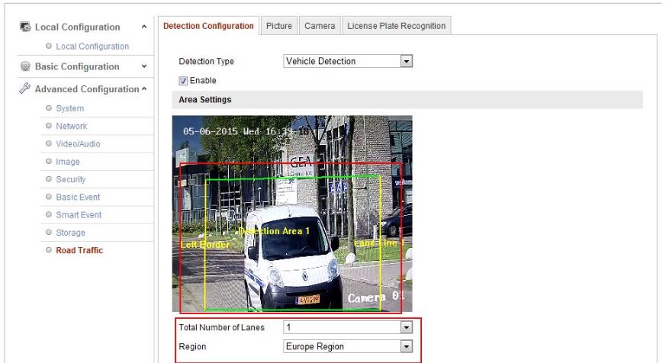Image resolution: width=666 pixels, height=363 pixels.
Task: Toggle the Enable checkbox
Action: 183,81
